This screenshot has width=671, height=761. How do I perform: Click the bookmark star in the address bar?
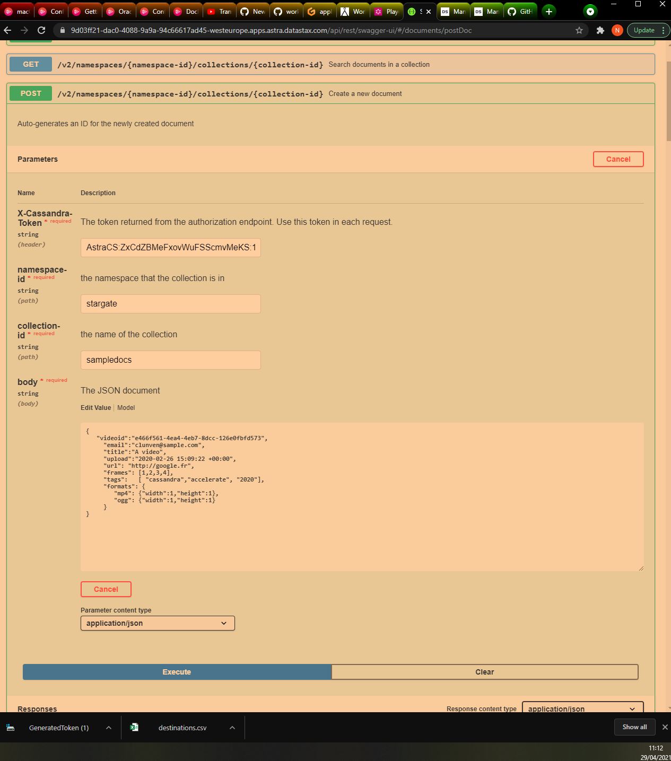coord(579,30)
